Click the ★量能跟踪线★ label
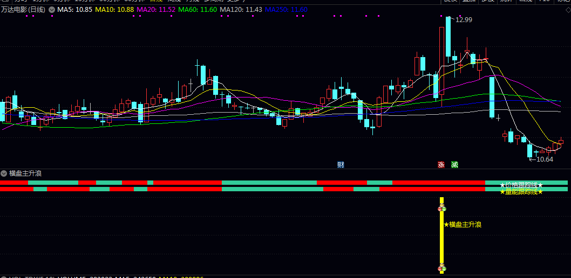Viewport: 571px width, 278px height. (521, 191)
